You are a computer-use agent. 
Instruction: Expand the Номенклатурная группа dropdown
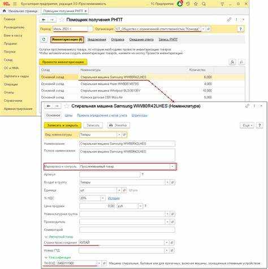pos(167,214)
